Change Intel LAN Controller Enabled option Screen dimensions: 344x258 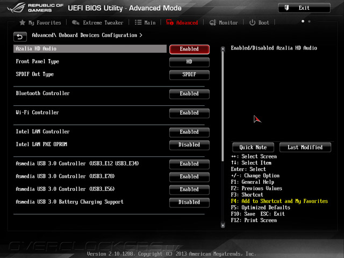pos(189,132)
